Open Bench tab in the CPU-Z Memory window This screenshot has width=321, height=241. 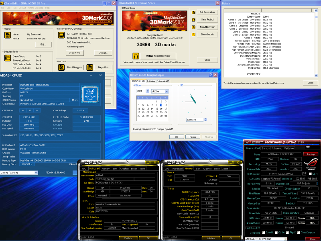217,169
